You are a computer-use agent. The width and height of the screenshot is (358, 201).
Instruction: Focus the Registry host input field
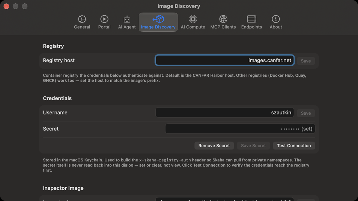pyautogui.click(x=225, y=60)
